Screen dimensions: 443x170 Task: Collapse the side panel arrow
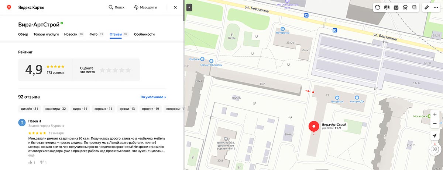coord(189,7)
